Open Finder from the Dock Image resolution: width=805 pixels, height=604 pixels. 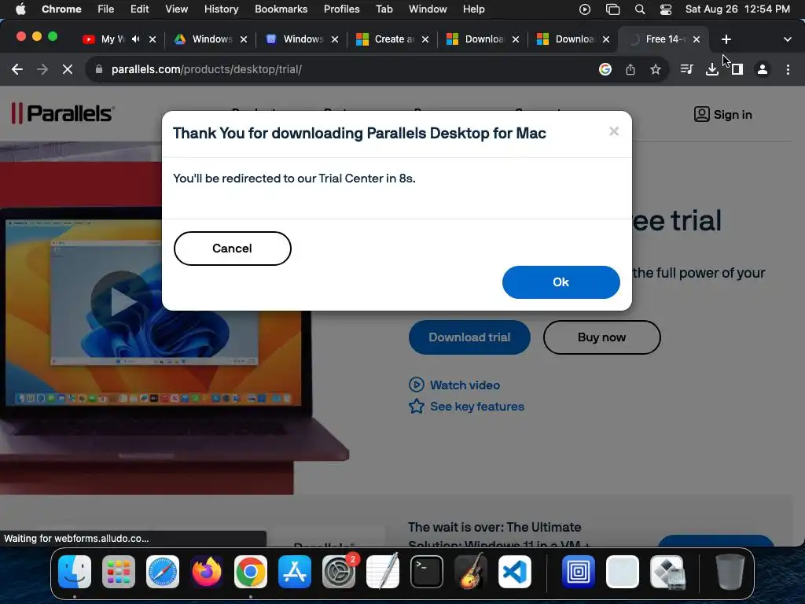point(75,572)
